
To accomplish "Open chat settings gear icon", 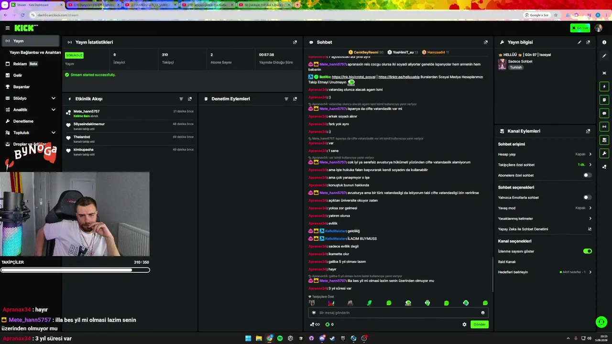I will click(x=464, y=324).
